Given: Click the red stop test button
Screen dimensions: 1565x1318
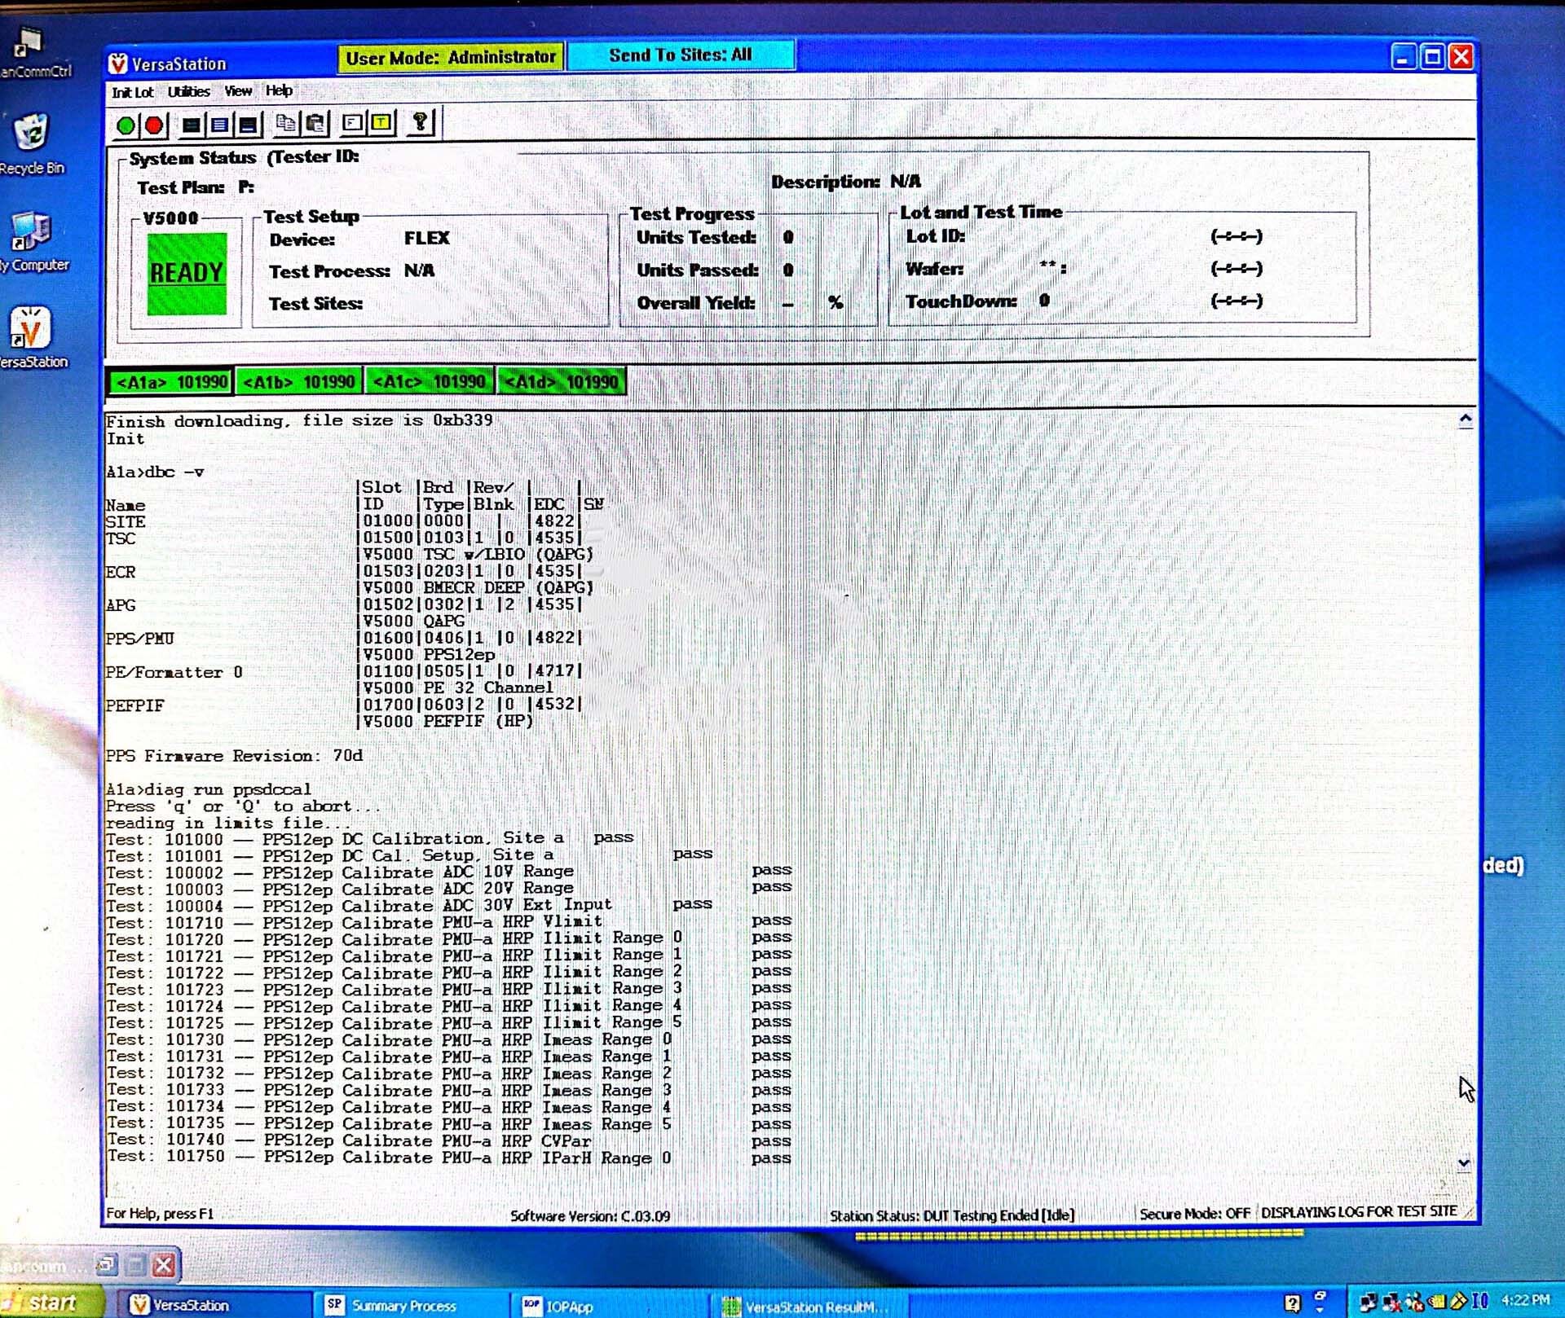Looking at the screenshot, I should pyautogui.click(x=153, y=125).
